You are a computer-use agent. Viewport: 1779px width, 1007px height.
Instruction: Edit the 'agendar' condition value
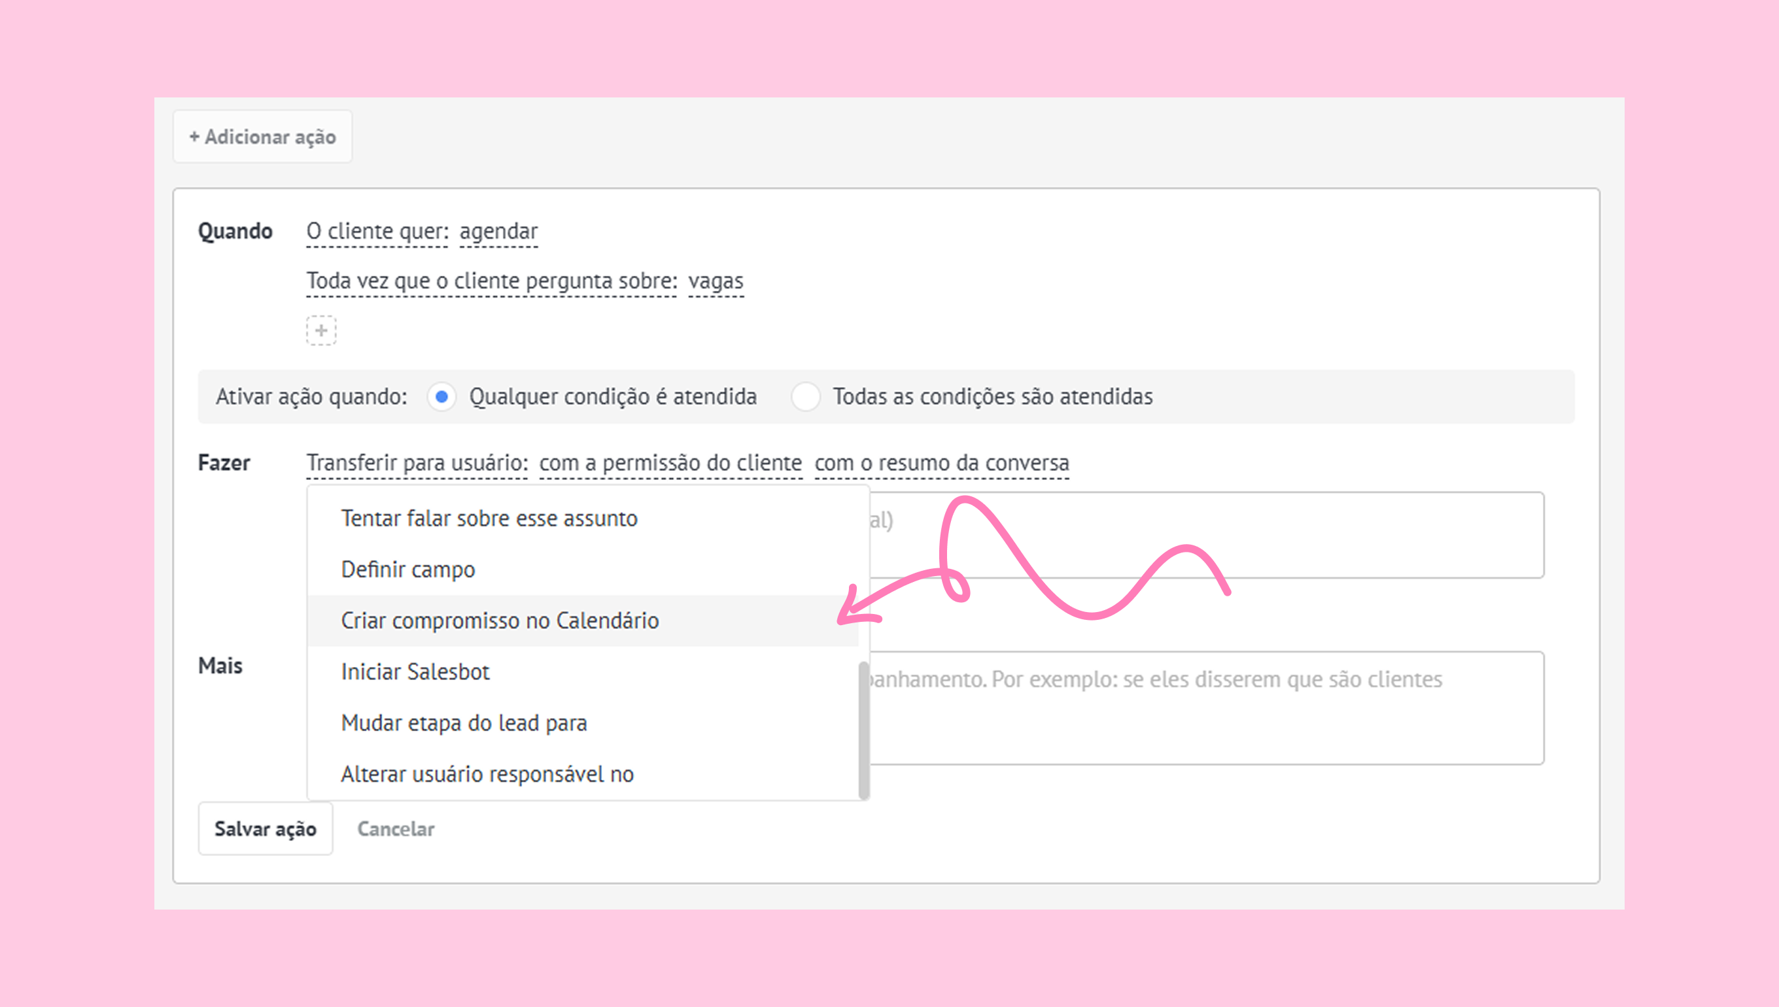pyautogui.click(x=498, y=231)
